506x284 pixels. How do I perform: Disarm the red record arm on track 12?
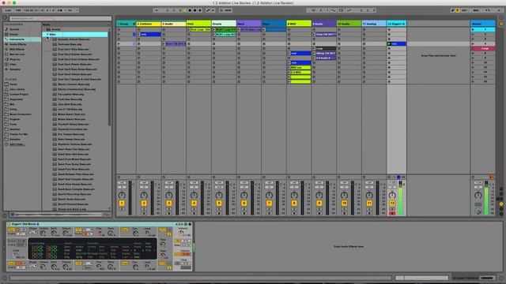pos(392,213)
